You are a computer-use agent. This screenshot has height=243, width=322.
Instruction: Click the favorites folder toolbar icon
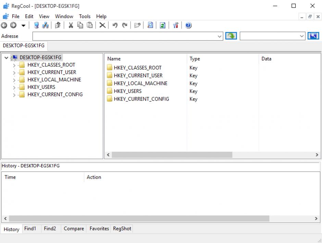(x=137, y=25)
